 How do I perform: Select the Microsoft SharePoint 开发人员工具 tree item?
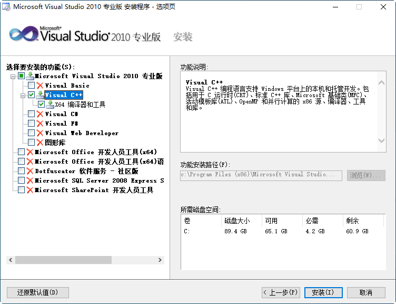pyautogui.click(x=94, y=190)
